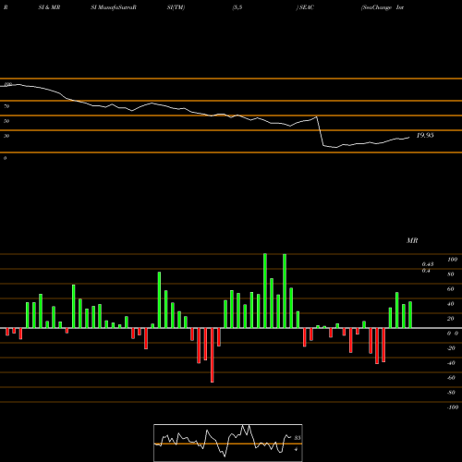Screen dimensions: 462x462
Task: Click the tallest red bar in MR histogram
Action: (x=213, y=355)
